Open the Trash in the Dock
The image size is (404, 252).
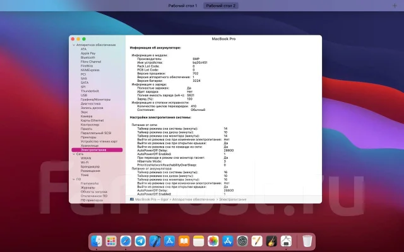click(x=307, y=241)
